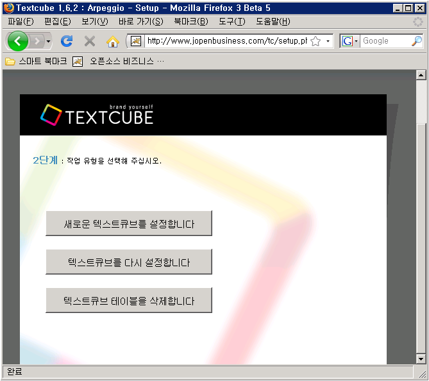Click the Google search input box
The image size is (429, 381).
(385, 41)
